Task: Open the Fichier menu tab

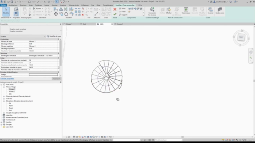Action: click(3, 5)
